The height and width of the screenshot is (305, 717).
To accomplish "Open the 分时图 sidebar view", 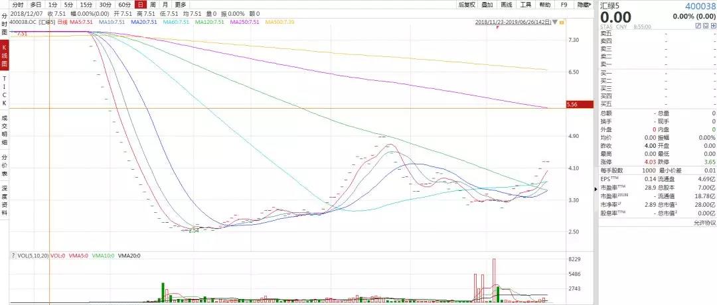I will [x=4, y=27].
